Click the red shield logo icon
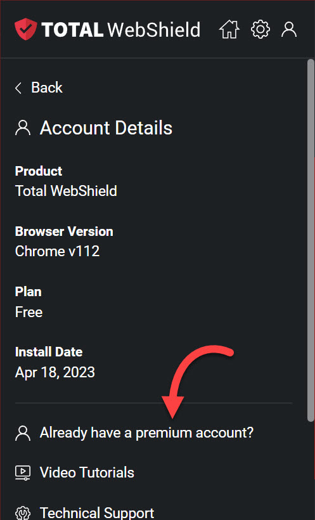The image size is (315, 520). (x=25, y=29)
